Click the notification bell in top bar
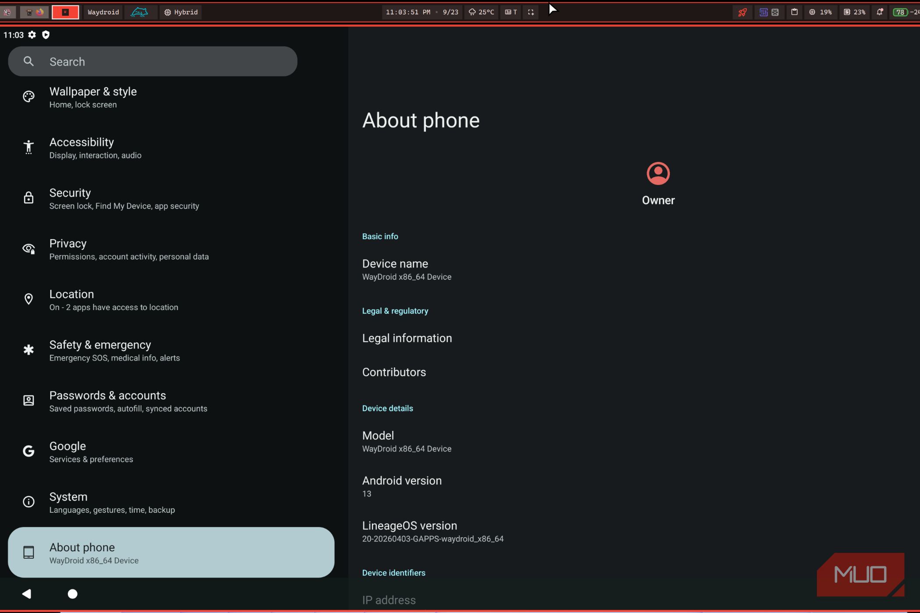Screen dimensions: 920x613 (x=879, y=12)
